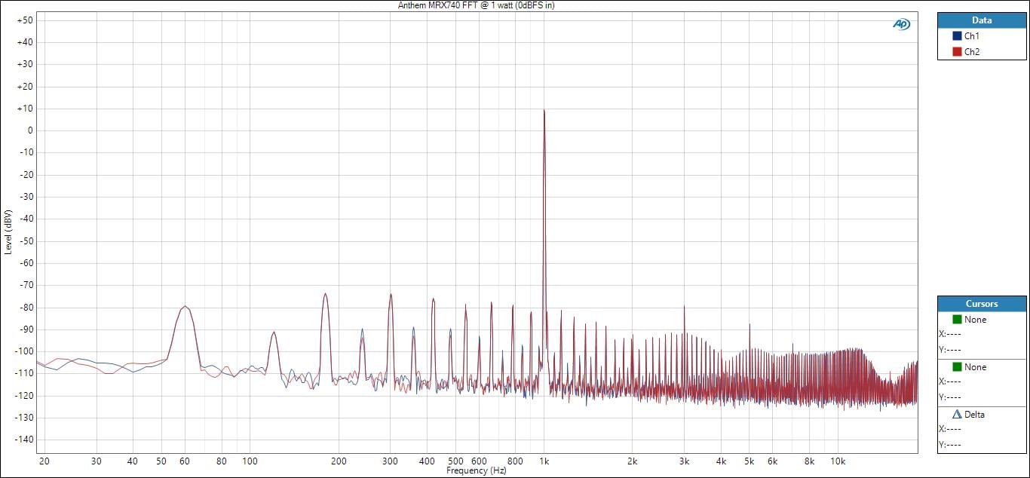Open the second cursor's None selection
This screenshot has height=478, width=1030.
click(x=975, y=367)
